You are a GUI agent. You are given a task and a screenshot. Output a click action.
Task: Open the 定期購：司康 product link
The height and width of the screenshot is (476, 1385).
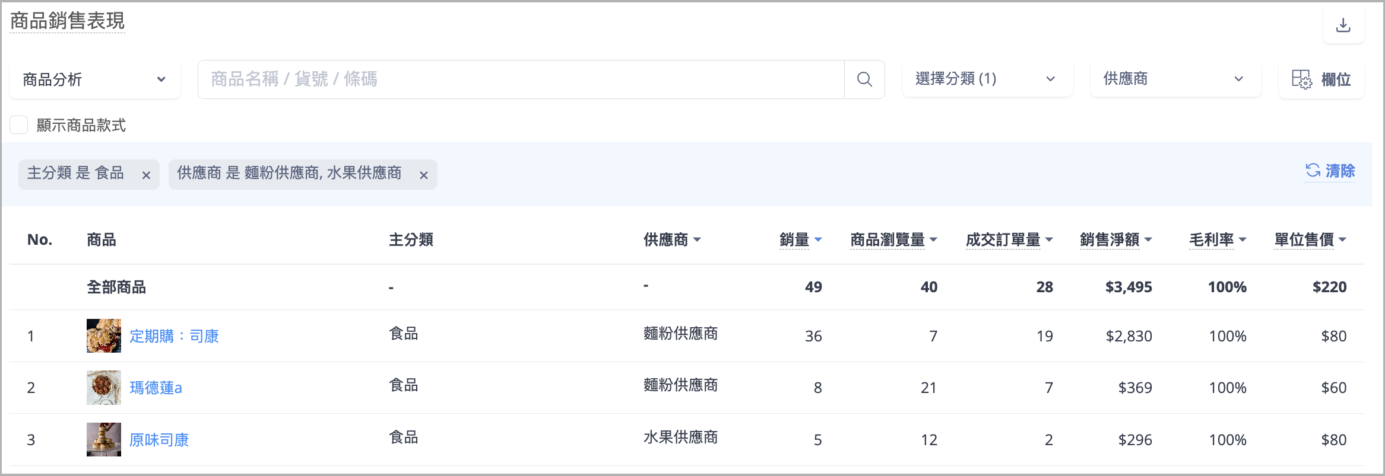[x=174, y=336]
